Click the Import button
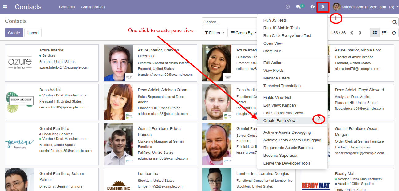399x191 pixels. tap(33, 33)
